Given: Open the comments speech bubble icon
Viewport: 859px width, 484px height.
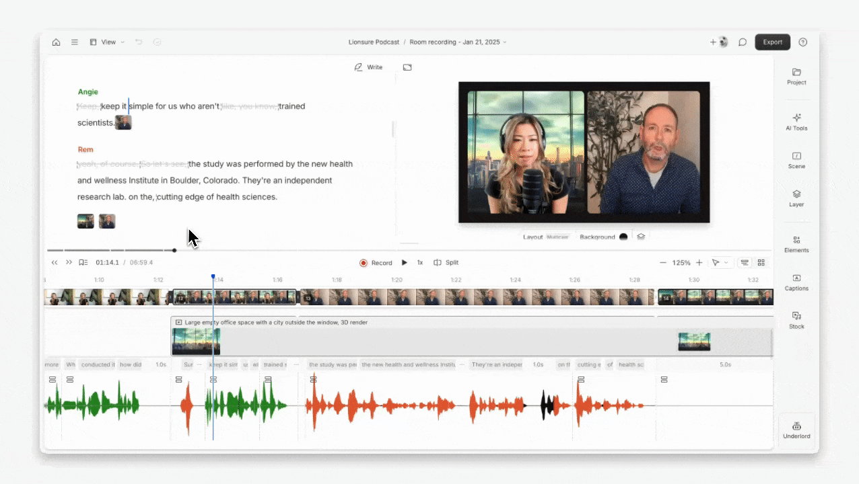Looking at the screenshot, I should coord(743,42).
